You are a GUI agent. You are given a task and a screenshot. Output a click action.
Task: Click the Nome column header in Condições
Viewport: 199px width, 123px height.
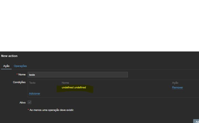(65, 83)
